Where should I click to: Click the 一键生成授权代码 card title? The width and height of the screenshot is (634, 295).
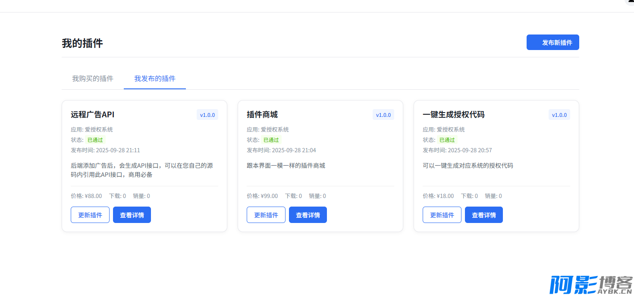(454, 115)
